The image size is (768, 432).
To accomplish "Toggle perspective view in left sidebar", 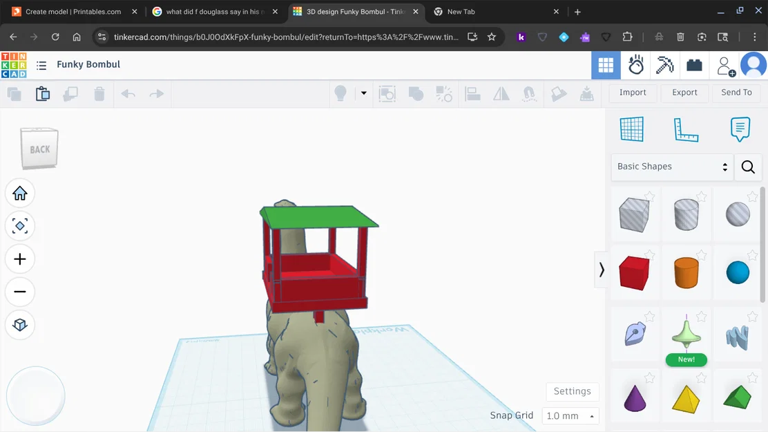I will click(x=20, y=326).
